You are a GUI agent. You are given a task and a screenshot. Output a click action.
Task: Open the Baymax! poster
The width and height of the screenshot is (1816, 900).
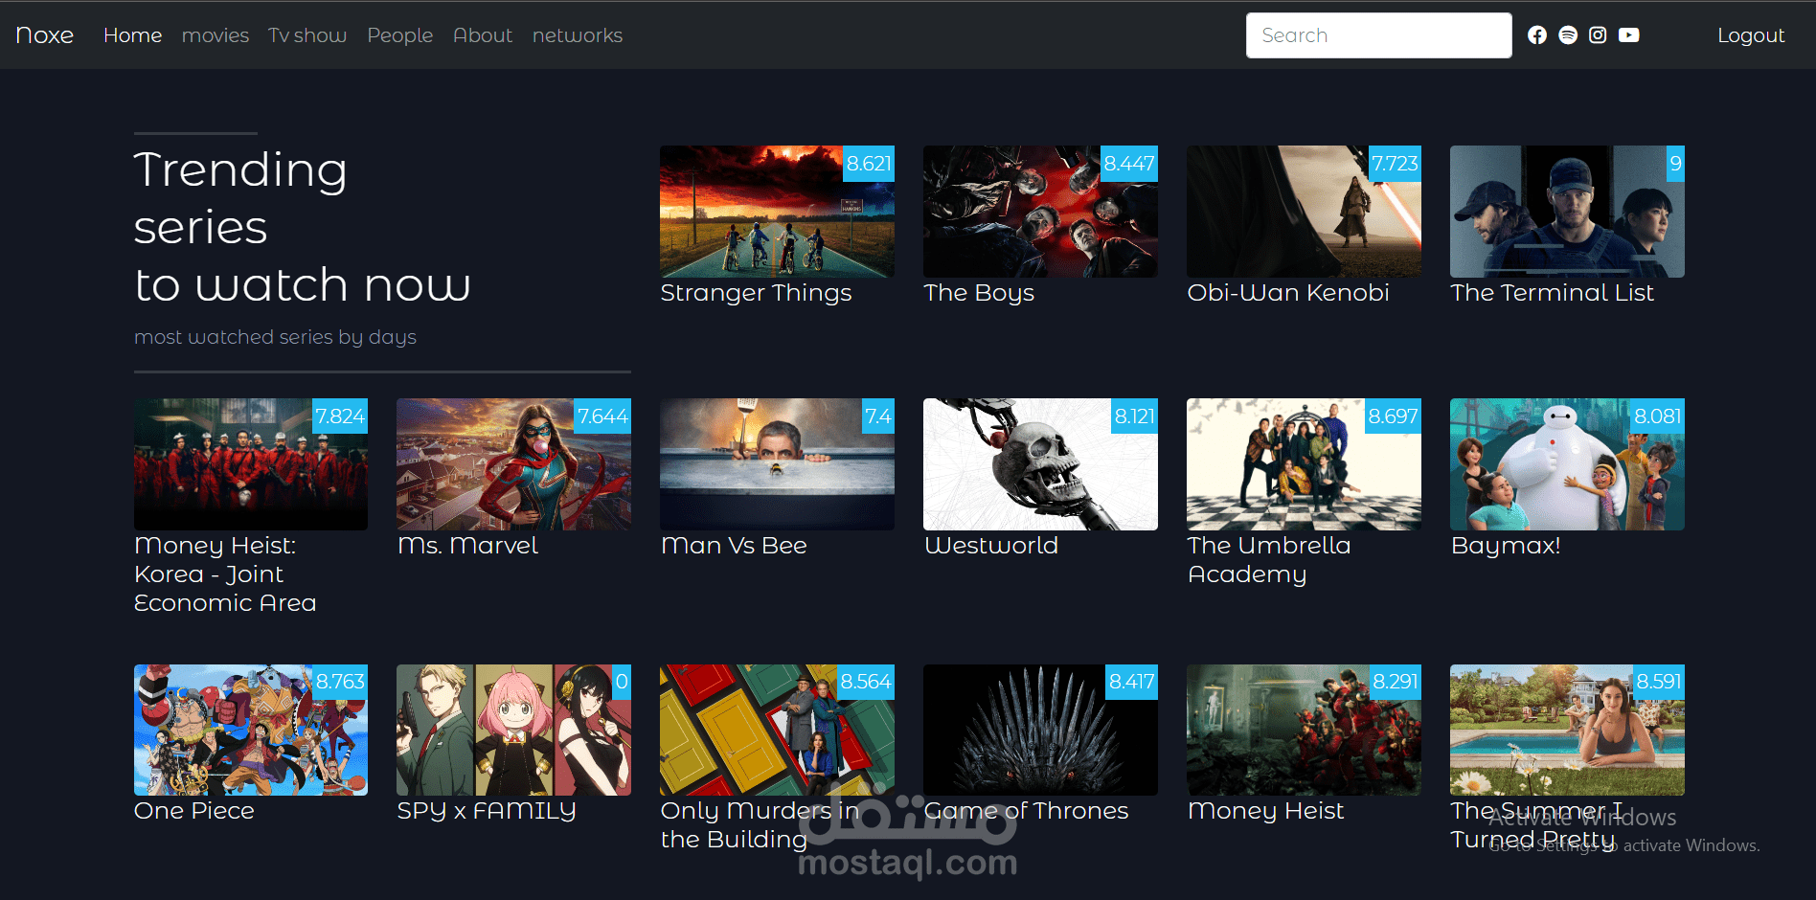(x=1567, y=464)
